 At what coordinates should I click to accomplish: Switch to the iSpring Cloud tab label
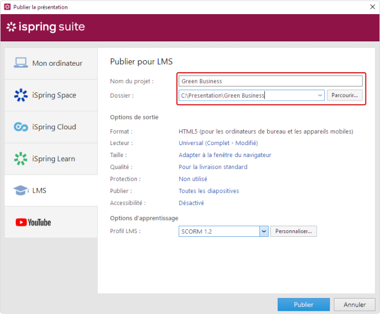(54, 127)
